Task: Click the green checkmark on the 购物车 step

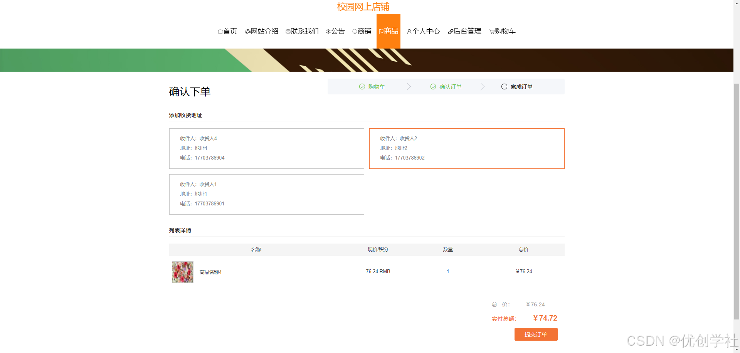Action: (x=362, y=86)
